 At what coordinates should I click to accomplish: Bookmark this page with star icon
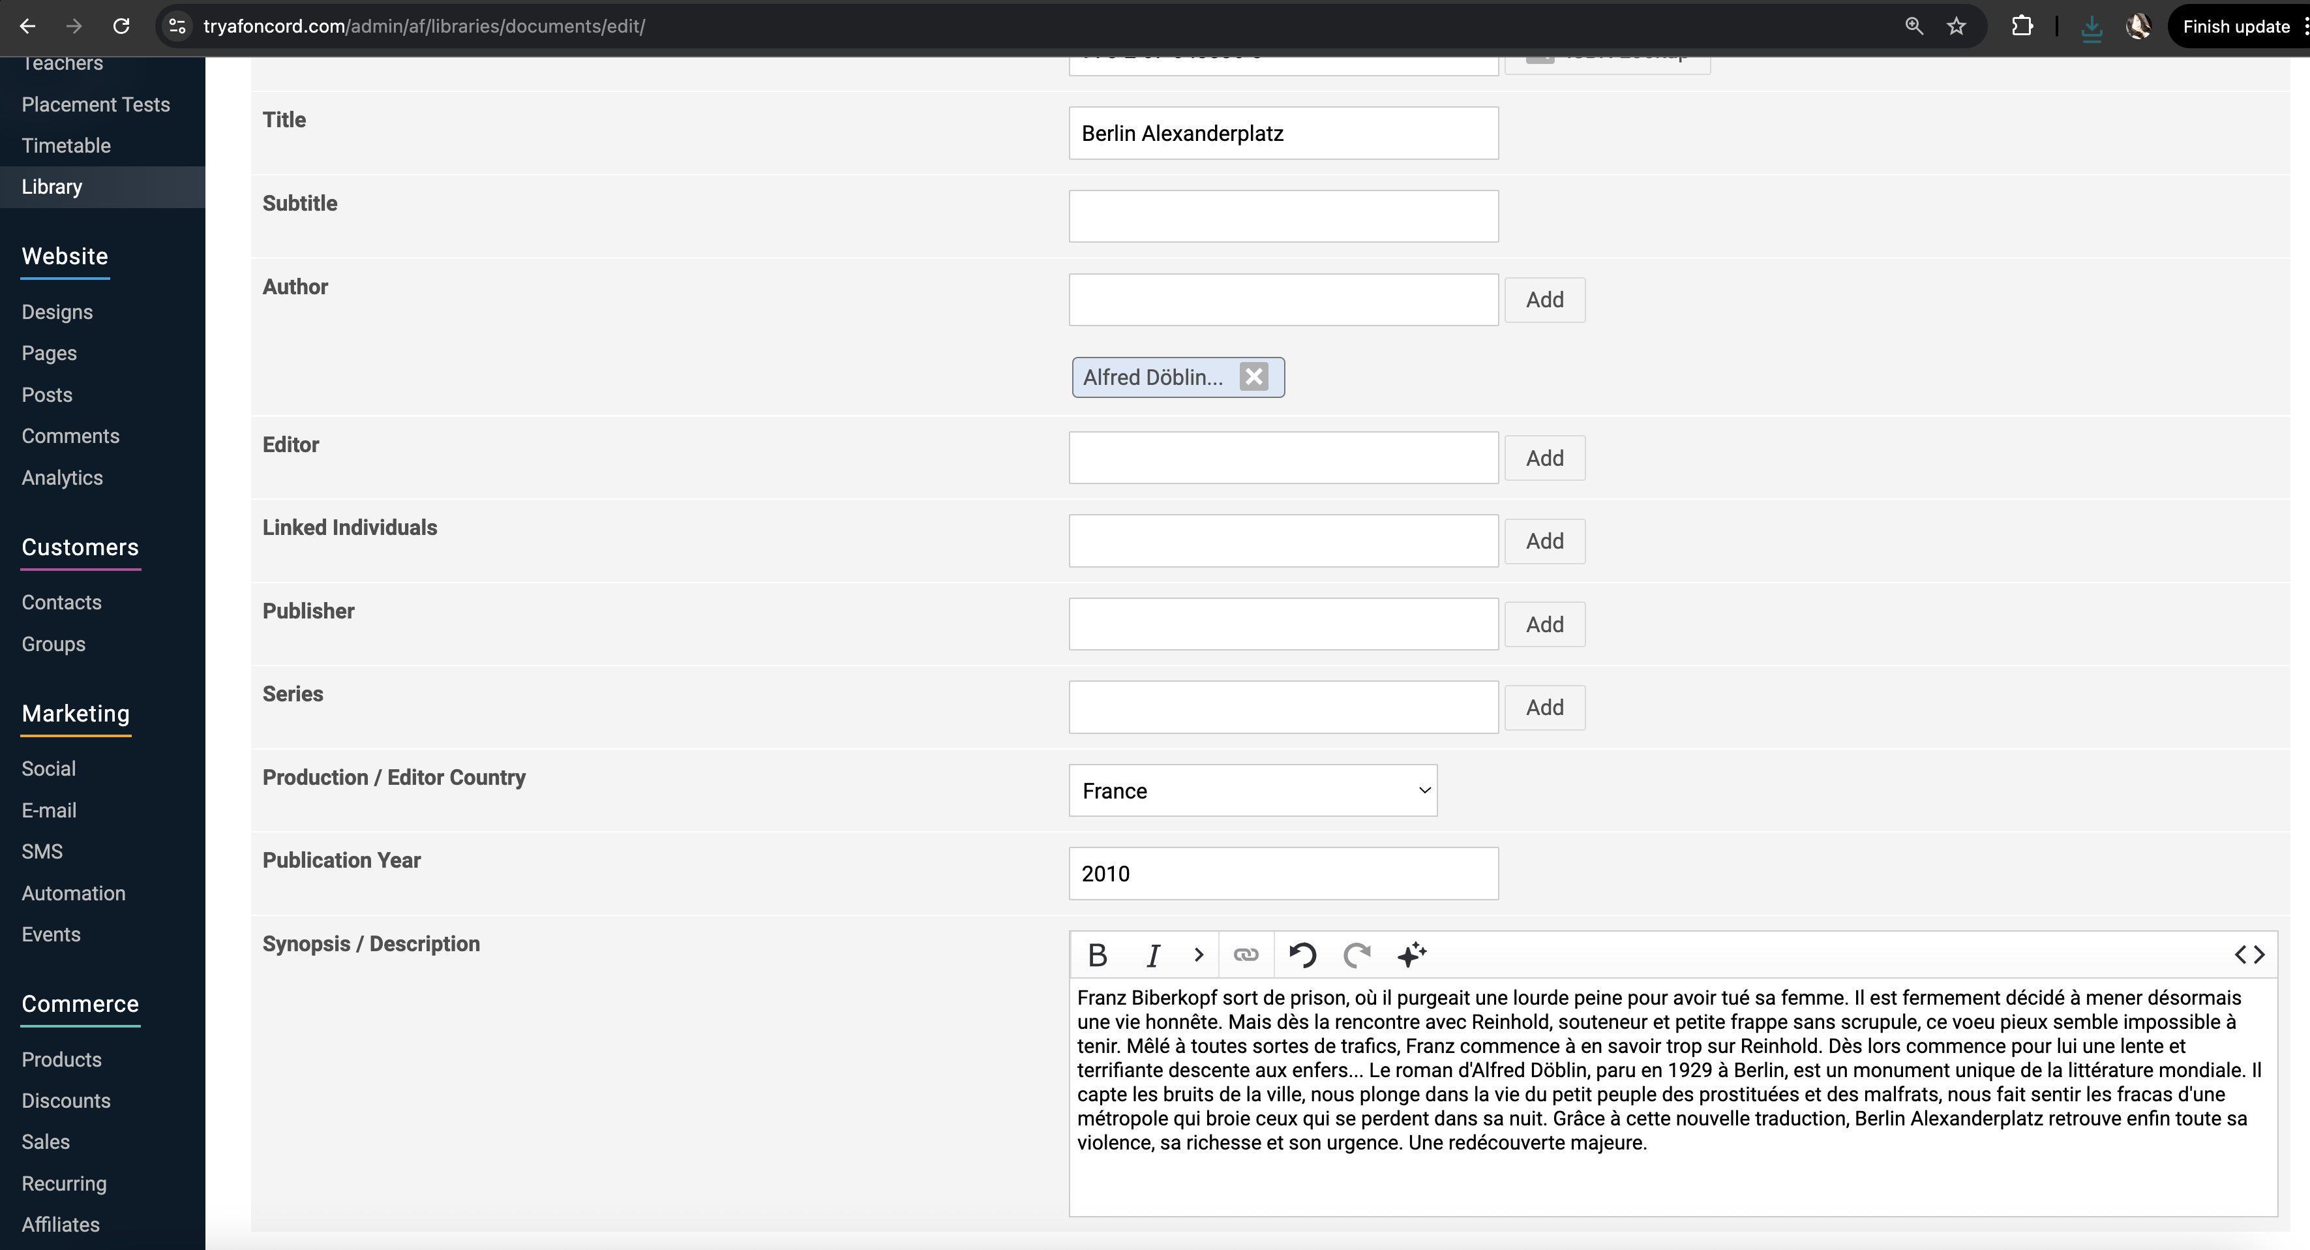1956,26
